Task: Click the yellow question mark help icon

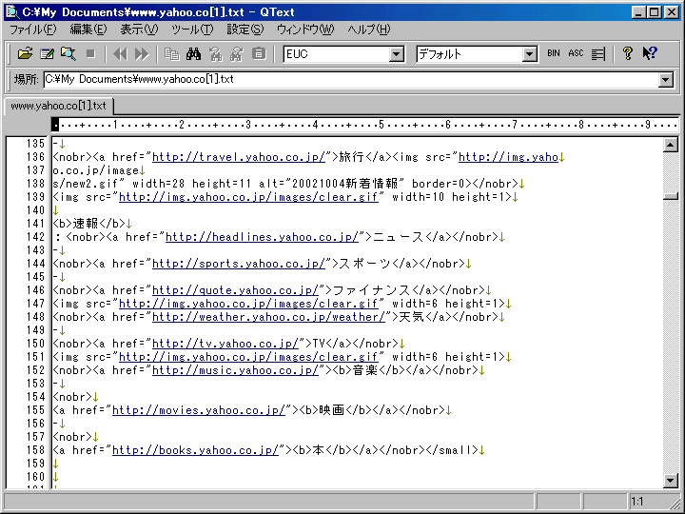Action: tap(628, 53)
